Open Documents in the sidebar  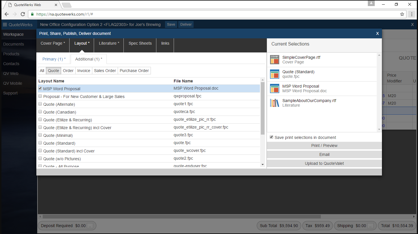coord(14,44)
